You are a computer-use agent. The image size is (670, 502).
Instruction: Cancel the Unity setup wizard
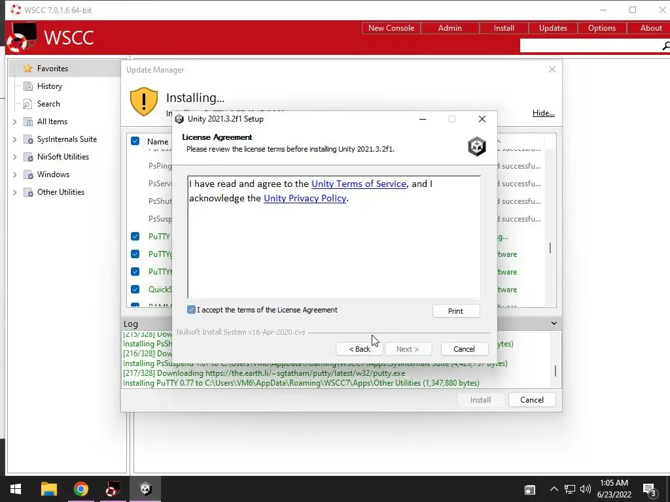click(464, 349)
